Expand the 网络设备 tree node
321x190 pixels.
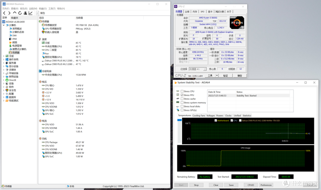coord(4,77)
